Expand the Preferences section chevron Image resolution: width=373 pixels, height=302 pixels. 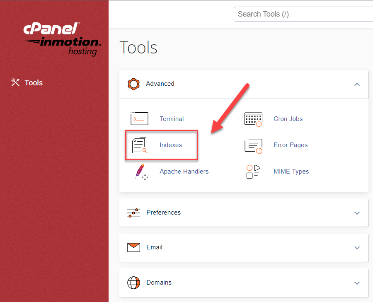[x=357, y=213]
